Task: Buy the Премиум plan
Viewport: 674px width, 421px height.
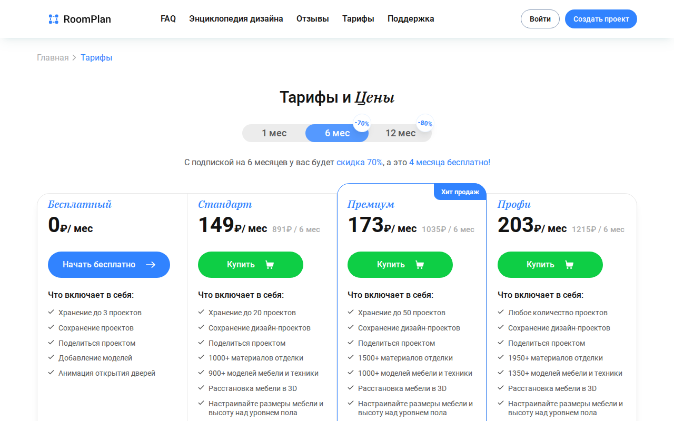Action: coord(400,265)
